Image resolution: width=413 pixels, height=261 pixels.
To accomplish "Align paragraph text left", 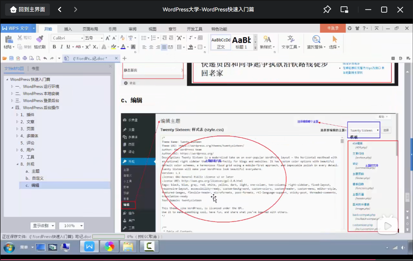I will (x=144, y=47).
